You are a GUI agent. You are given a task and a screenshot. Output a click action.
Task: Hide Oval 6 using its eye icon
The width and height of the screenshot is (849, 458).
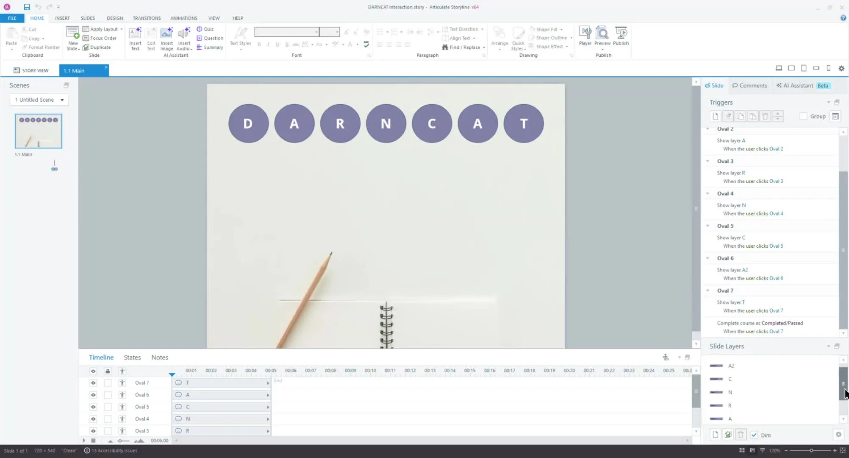93,395
